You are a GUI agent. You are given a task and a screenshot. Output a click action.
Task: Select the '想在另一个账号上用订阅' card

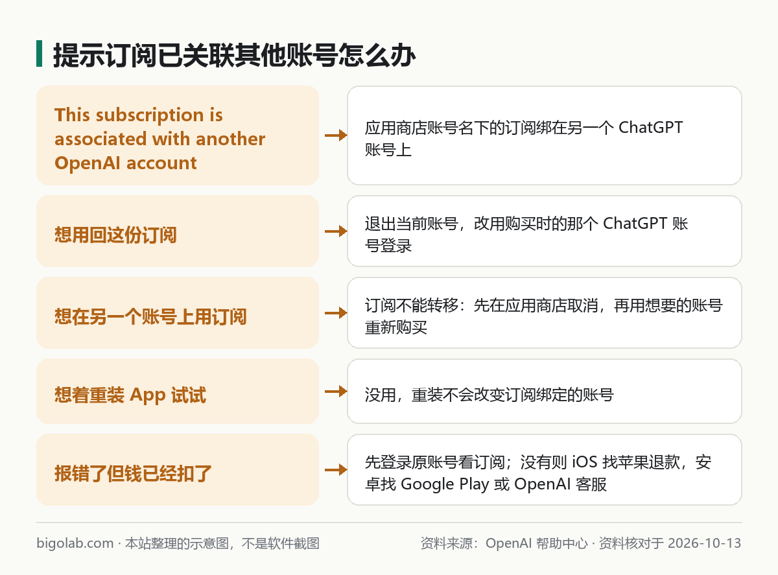tap(178, 312)
